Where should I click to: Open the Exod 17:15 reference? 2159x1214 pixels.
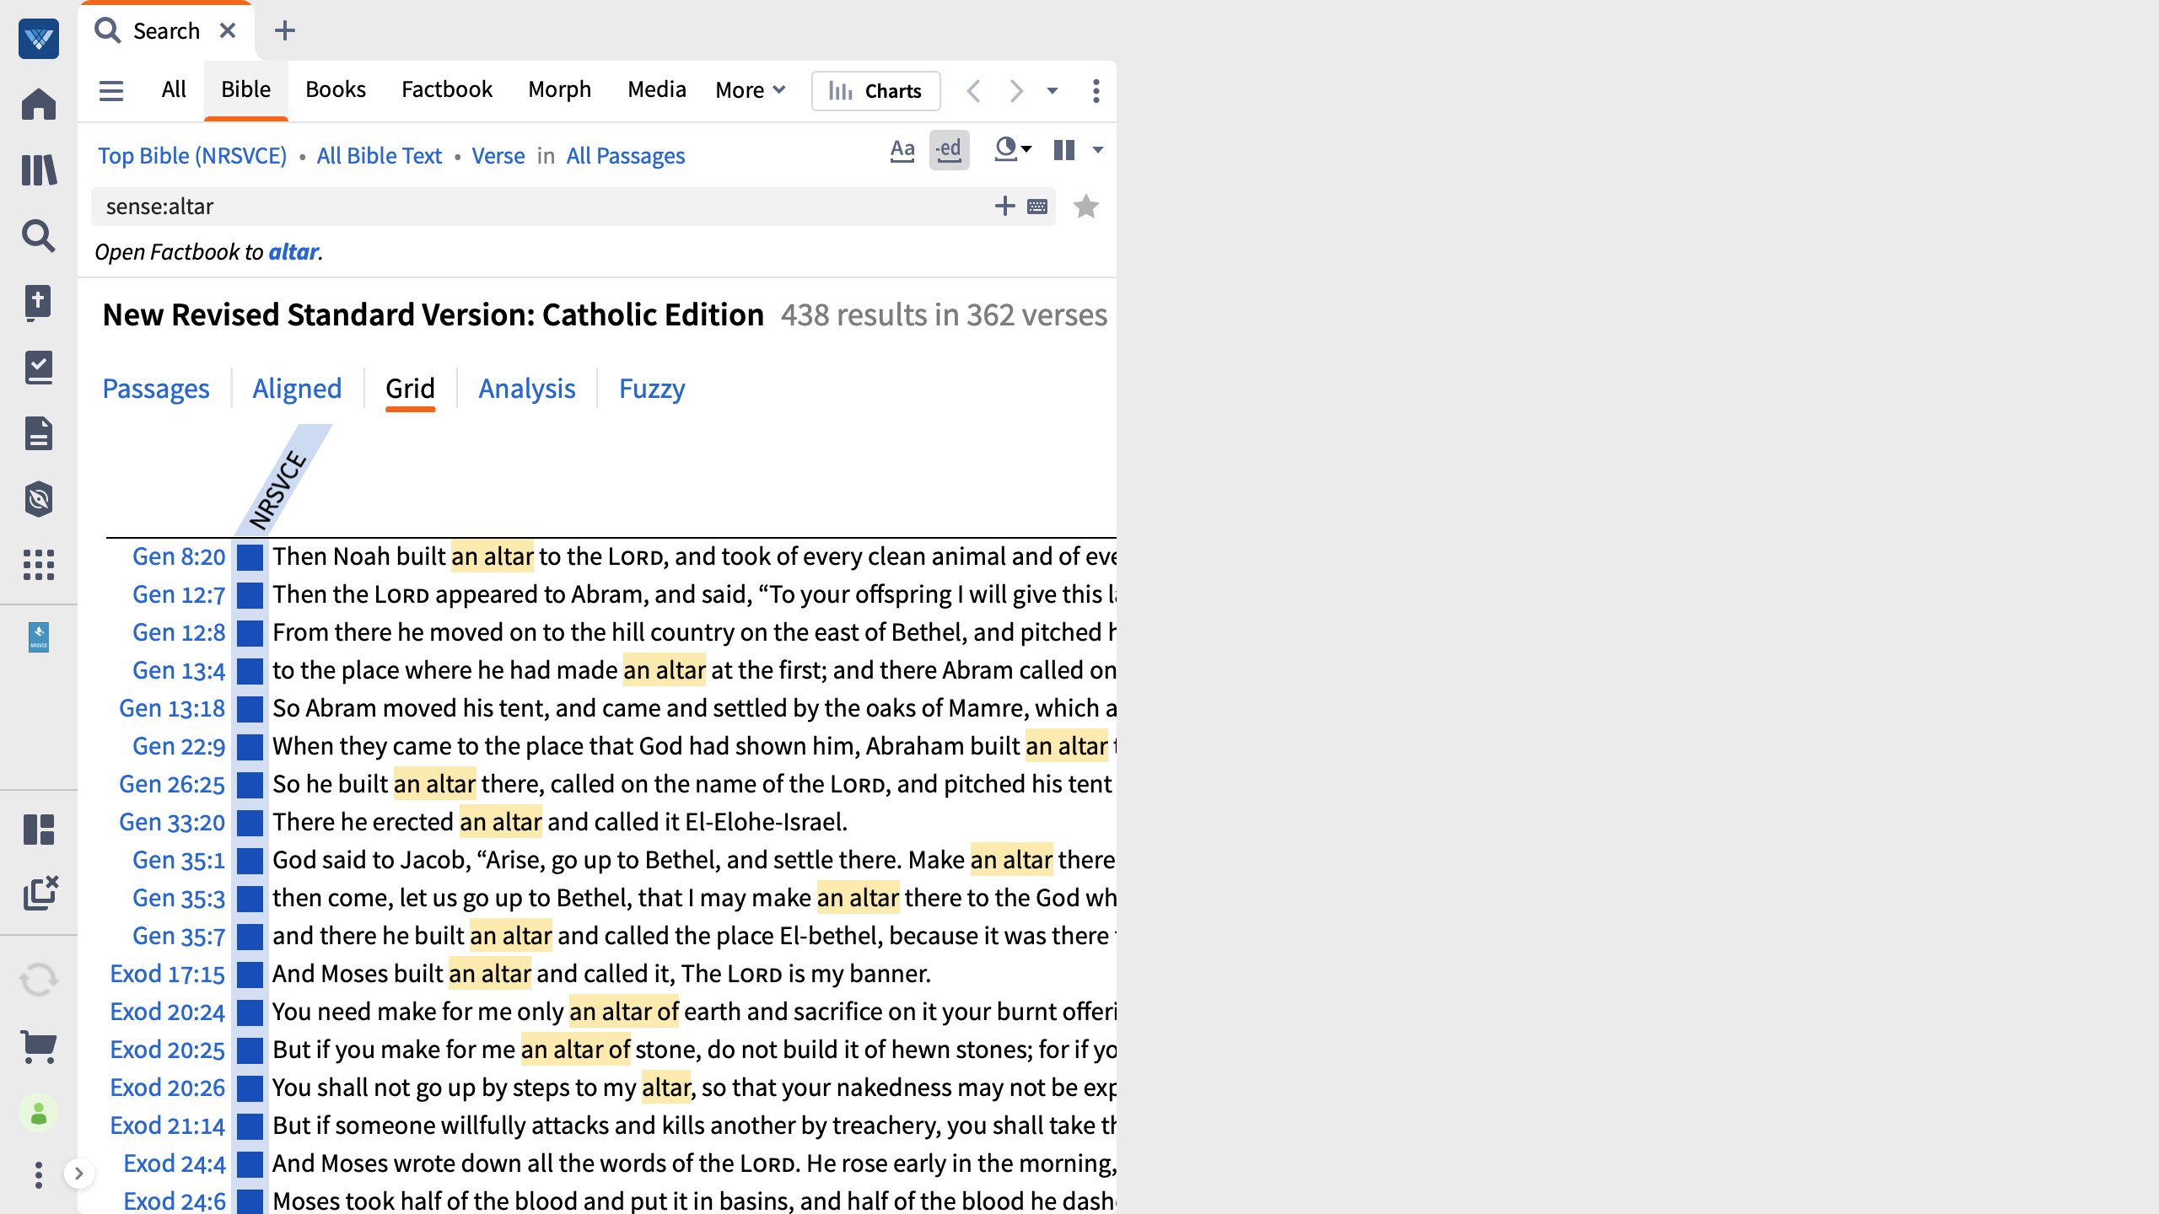[x=167, y=974]
